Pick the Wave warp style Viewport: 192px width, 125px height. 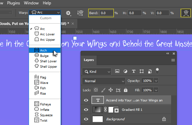click(45, 83)
